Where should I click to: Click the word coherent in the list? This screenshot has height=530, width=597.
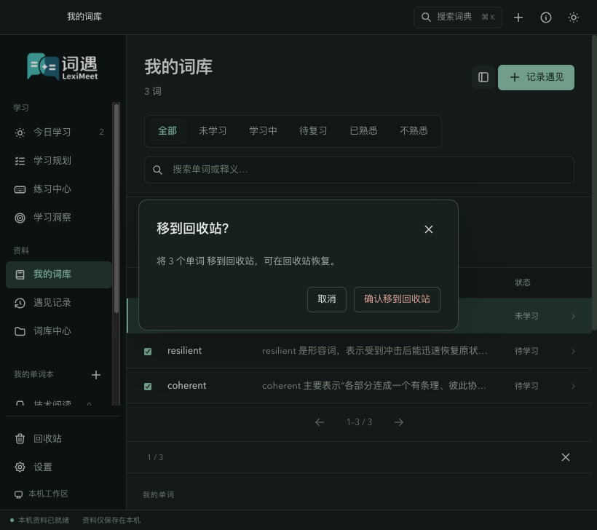click(186, 386)
